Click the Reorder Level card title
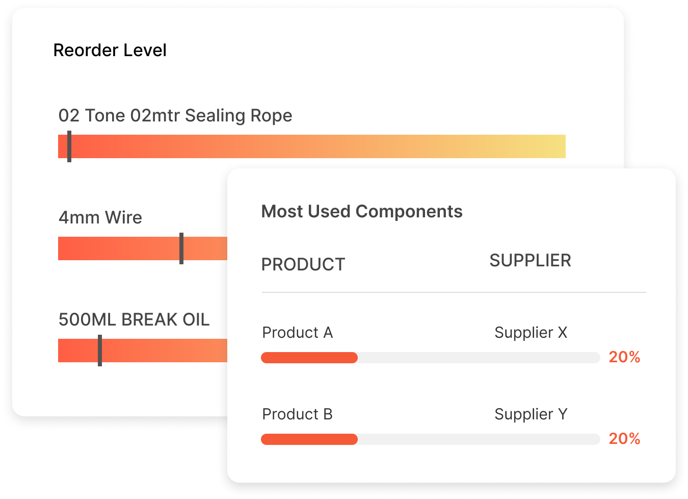 click(110, 51)
